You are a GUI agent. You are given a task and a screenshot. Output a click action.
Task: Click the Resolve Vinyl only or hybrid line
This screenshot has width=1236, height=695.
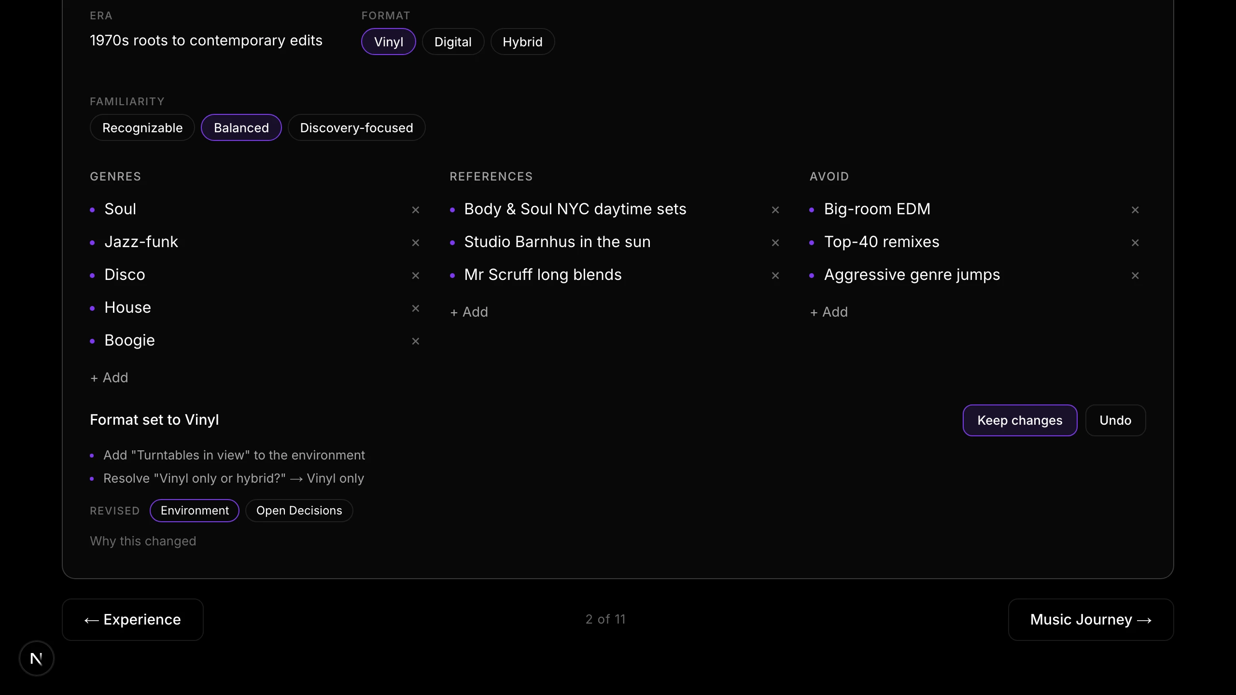pos(234,478)
